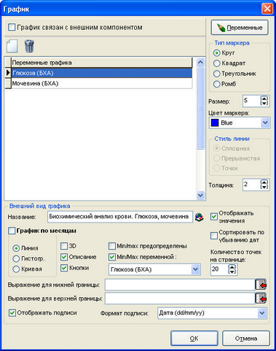Open Глюкоза (БХА) variable dropdown
This screenshot has width=276, height=351.
(195, 269)
